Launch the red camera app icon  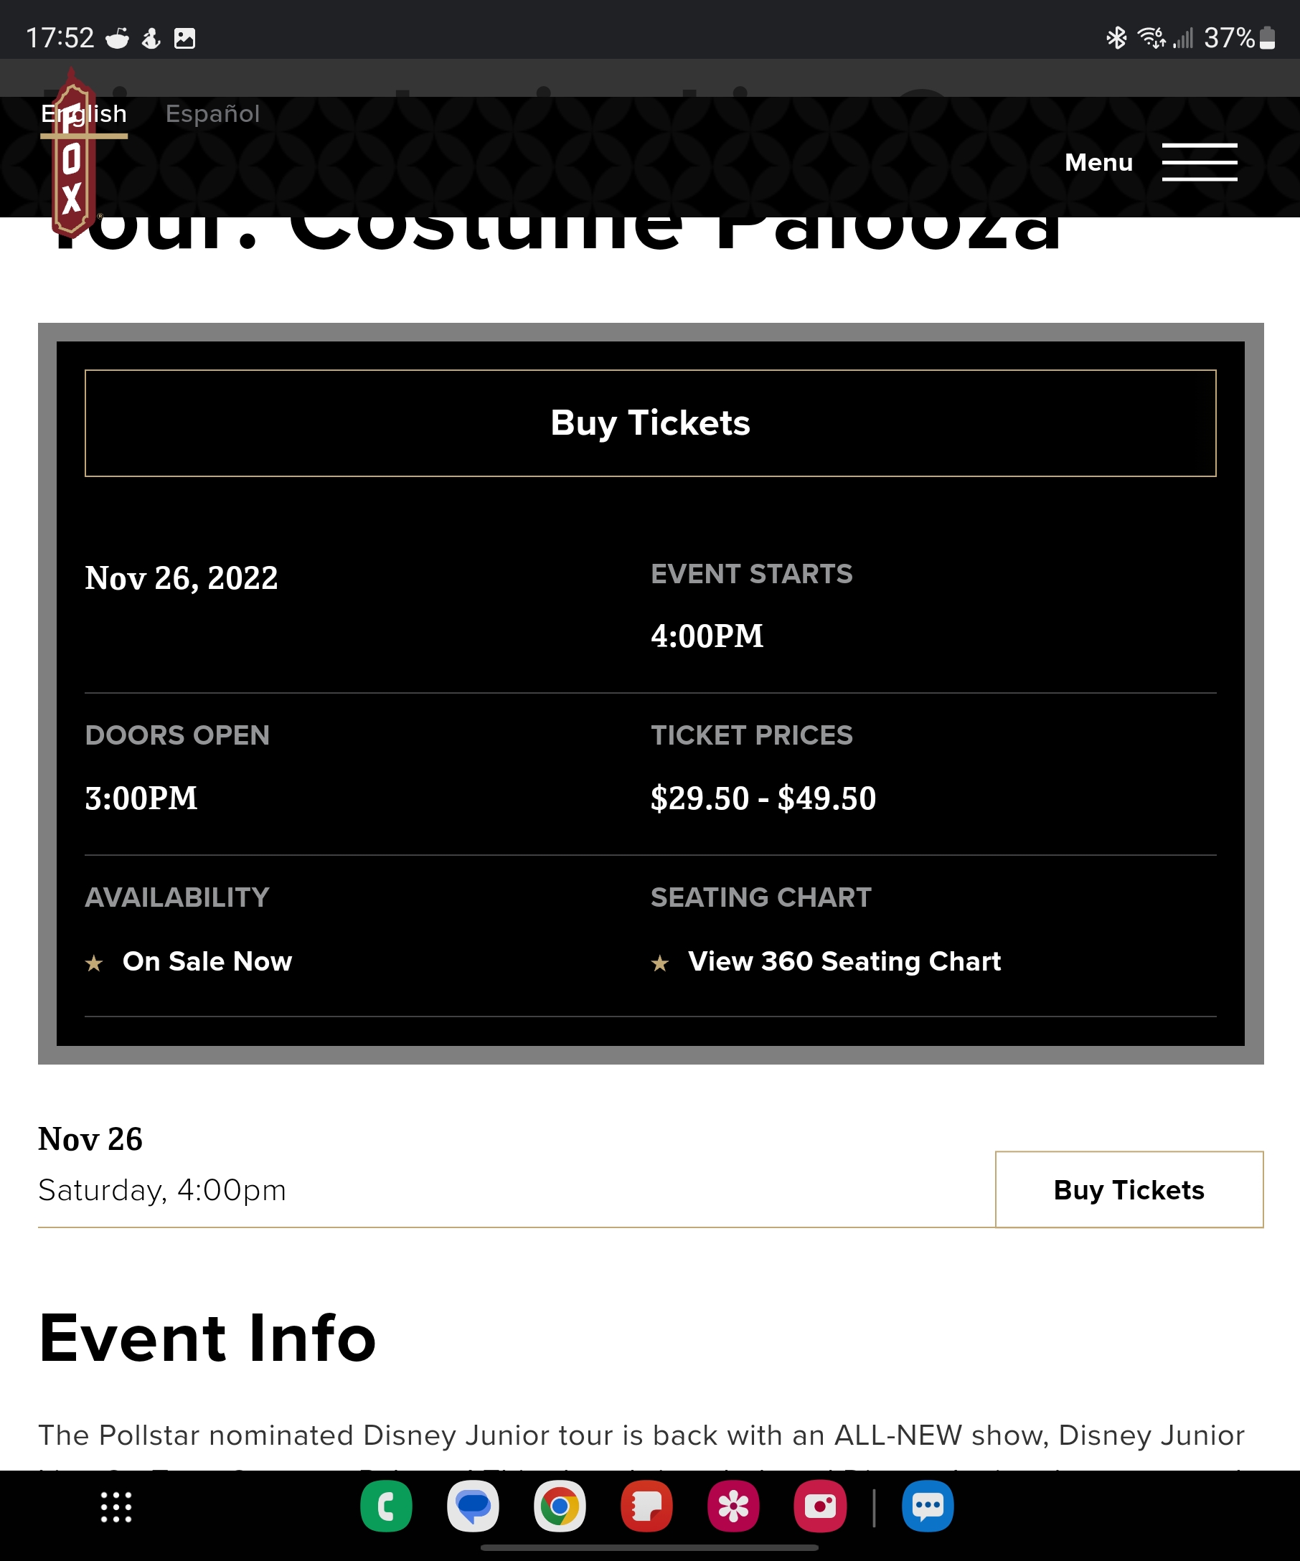tap(820, 1506)
